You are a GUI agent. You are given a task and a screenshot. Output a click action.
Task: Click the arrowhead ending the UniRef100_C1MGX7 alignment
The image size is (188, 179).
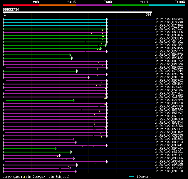pyautogui.click(x=70, y=168)
